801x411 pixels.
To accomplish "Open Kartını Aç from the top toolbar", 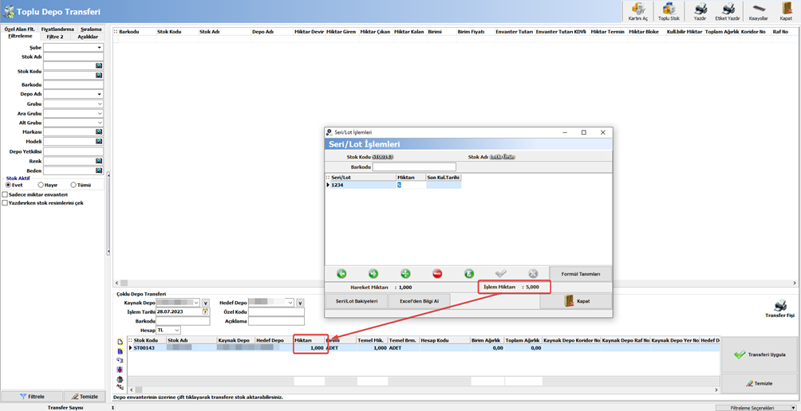I will click(x=637, y=11).
